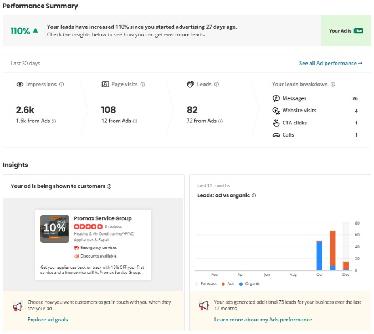Click the Impressions eye icon
Viewport: 374px width, 334px height.
(x=20, y=84)
